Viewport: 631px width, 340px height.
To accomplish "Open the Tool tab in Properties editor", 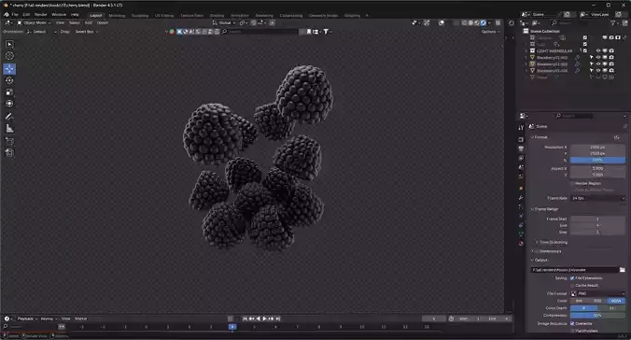I will [x=521, y=128].
